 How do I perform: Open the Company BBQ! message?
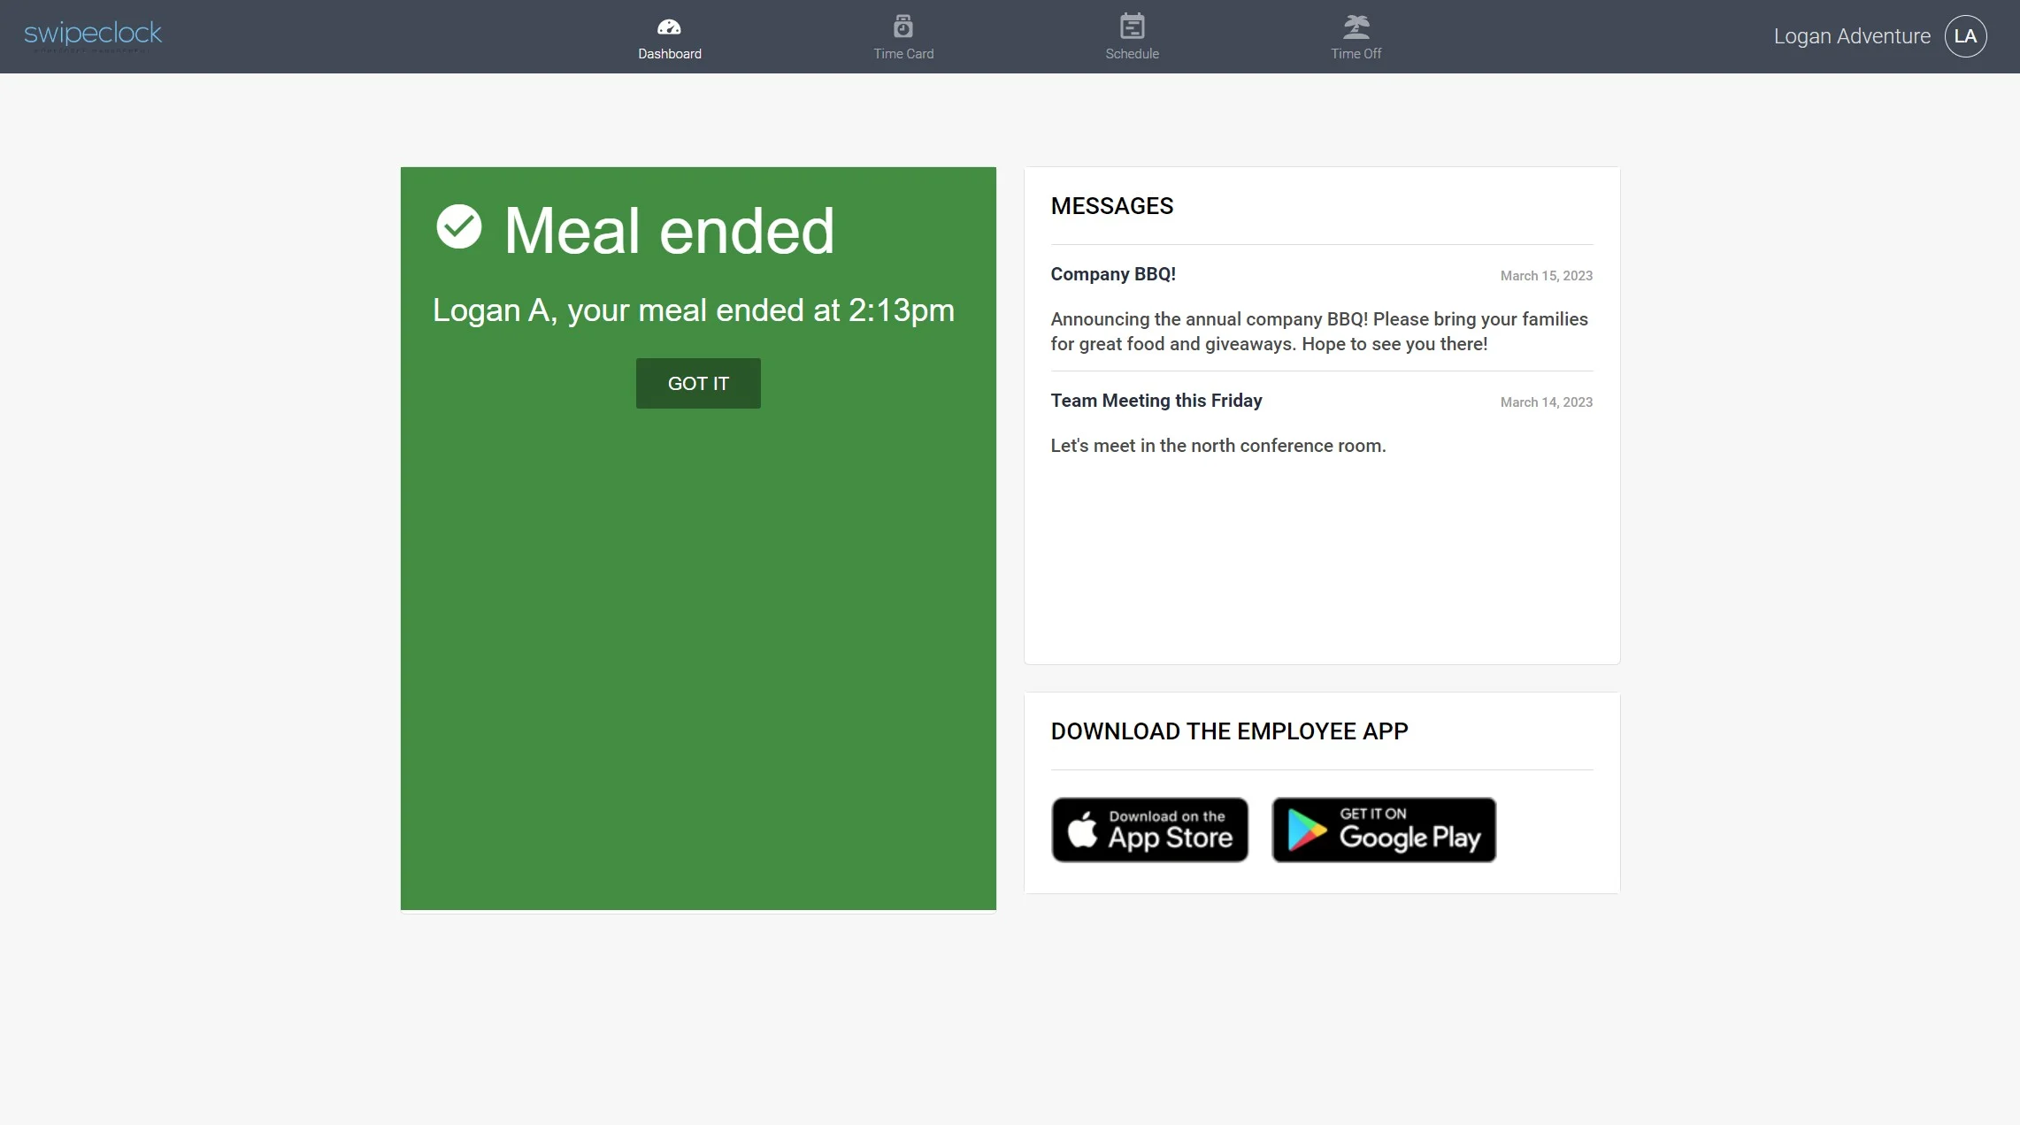pos(1321,308)
